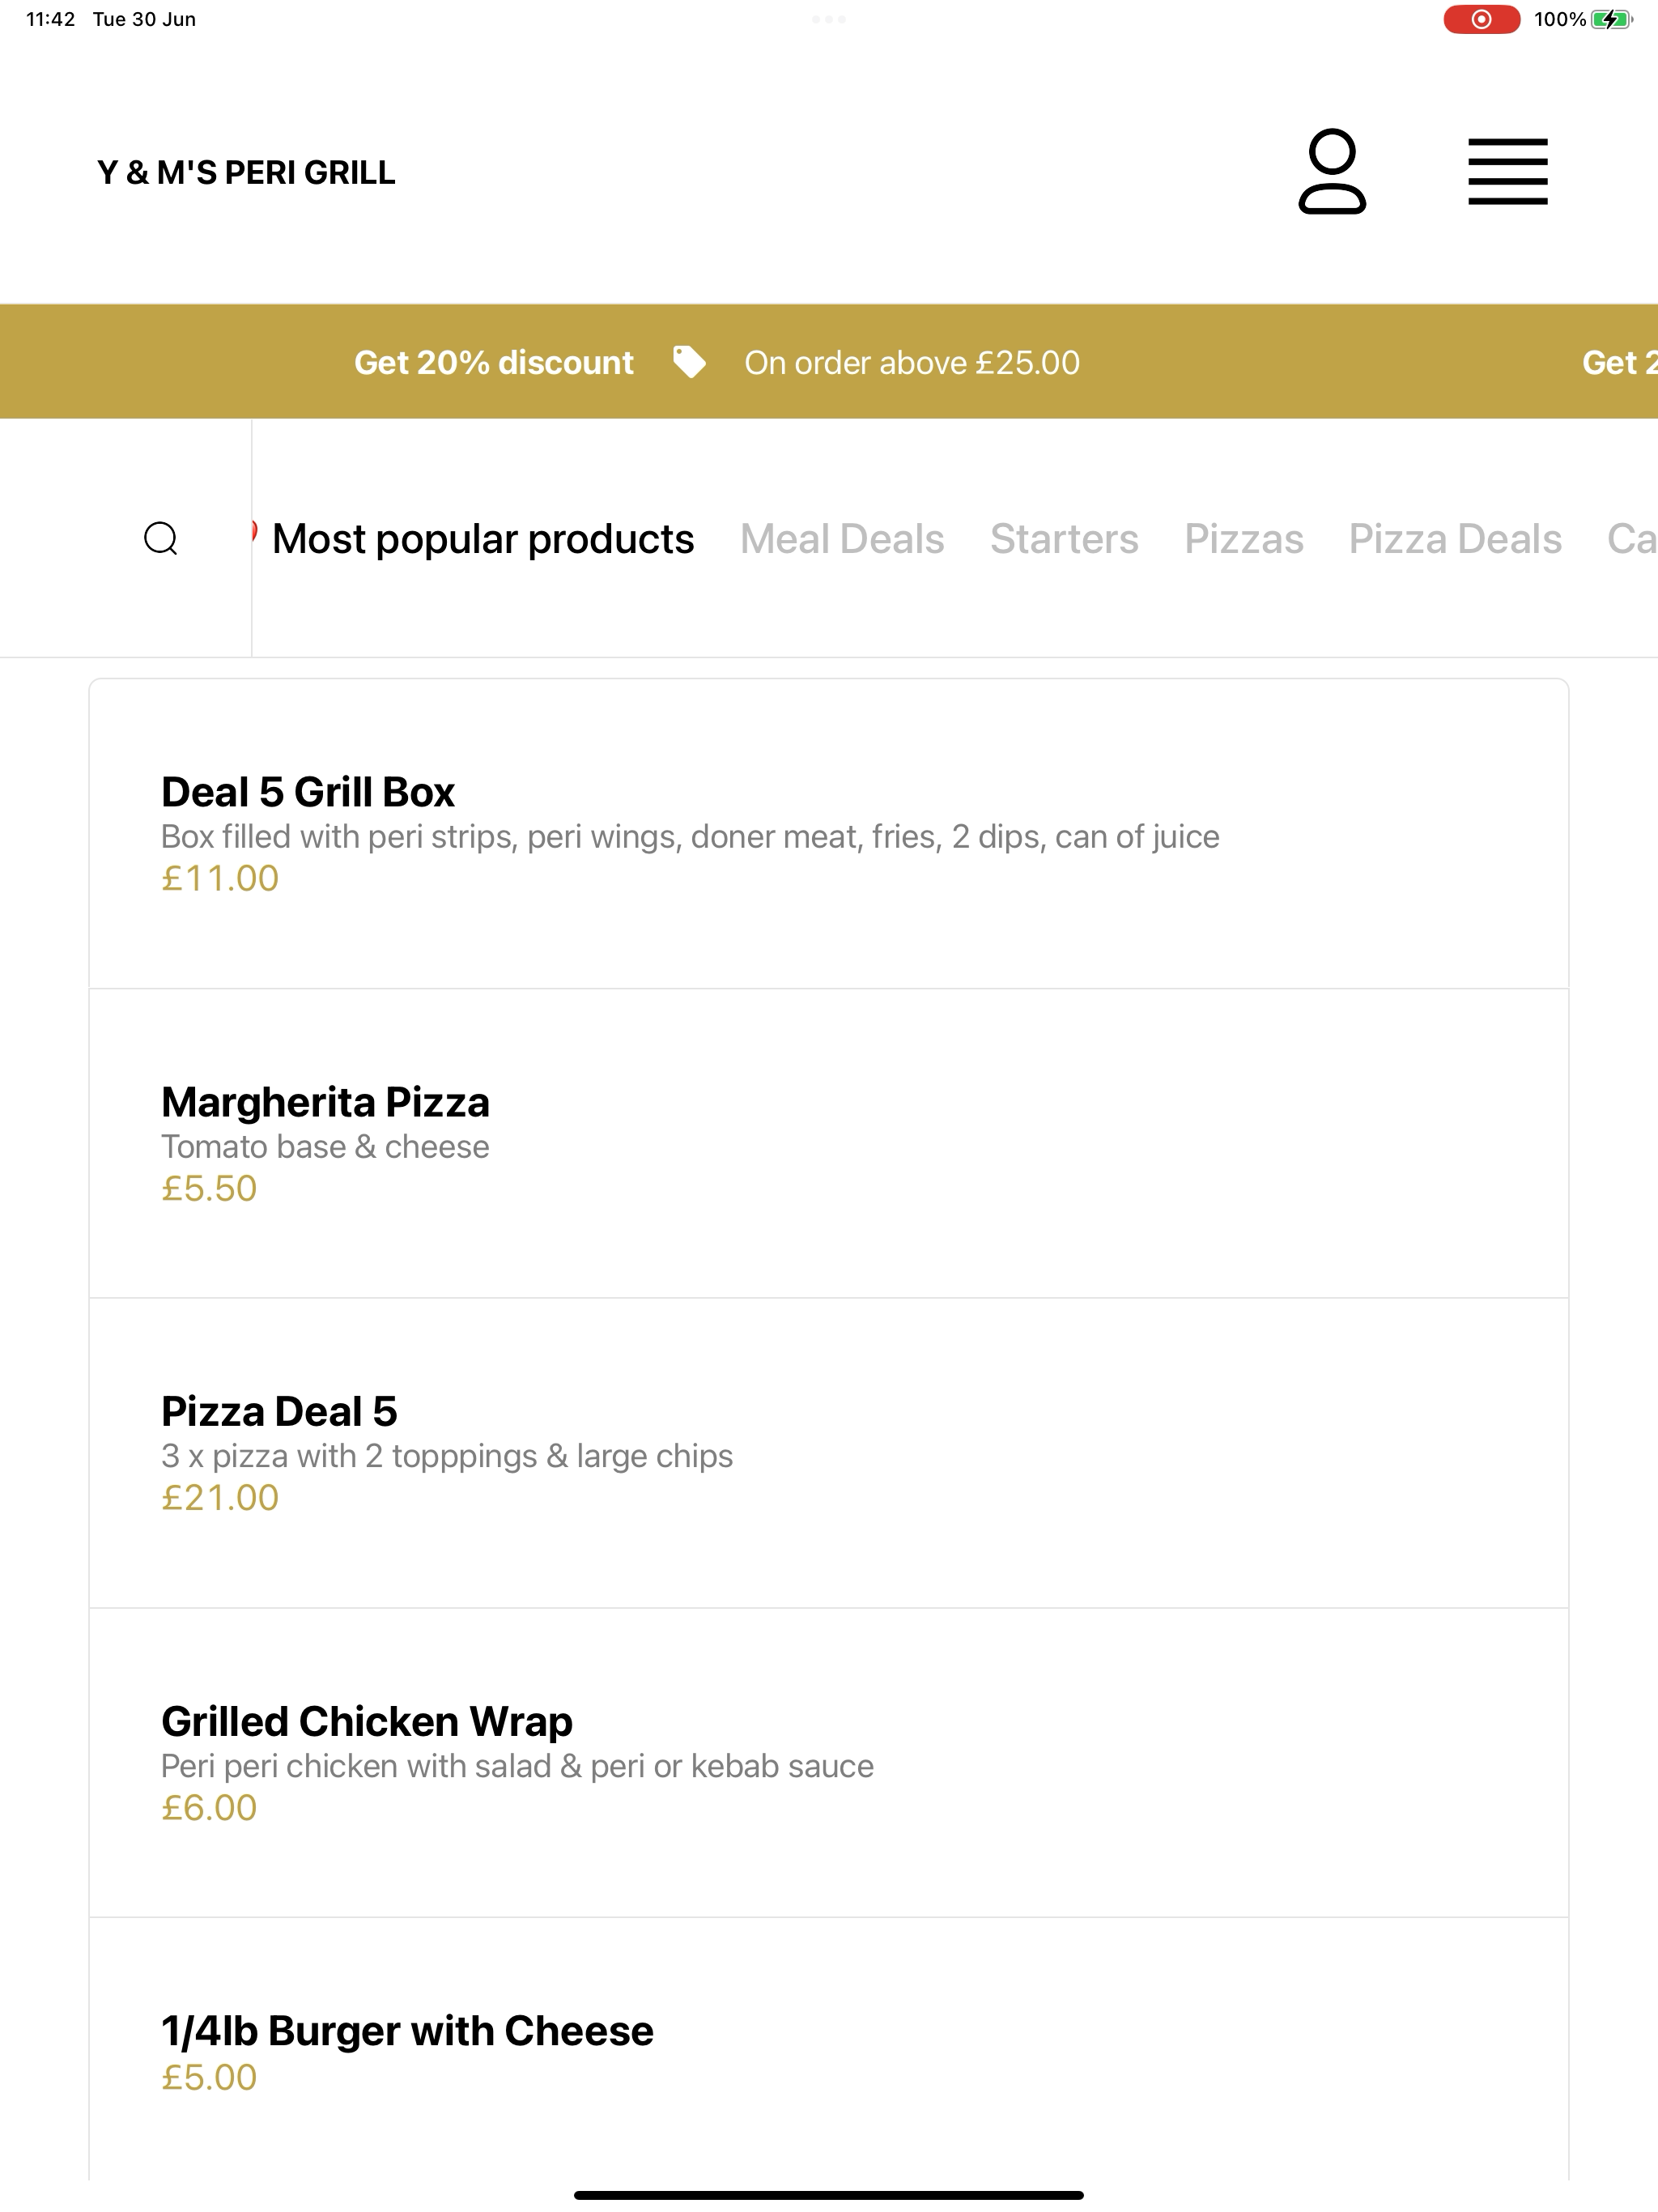Click the discount tag icon in banner
1658x2212 pixels.
pyautogui.click(x=689, y=362)
